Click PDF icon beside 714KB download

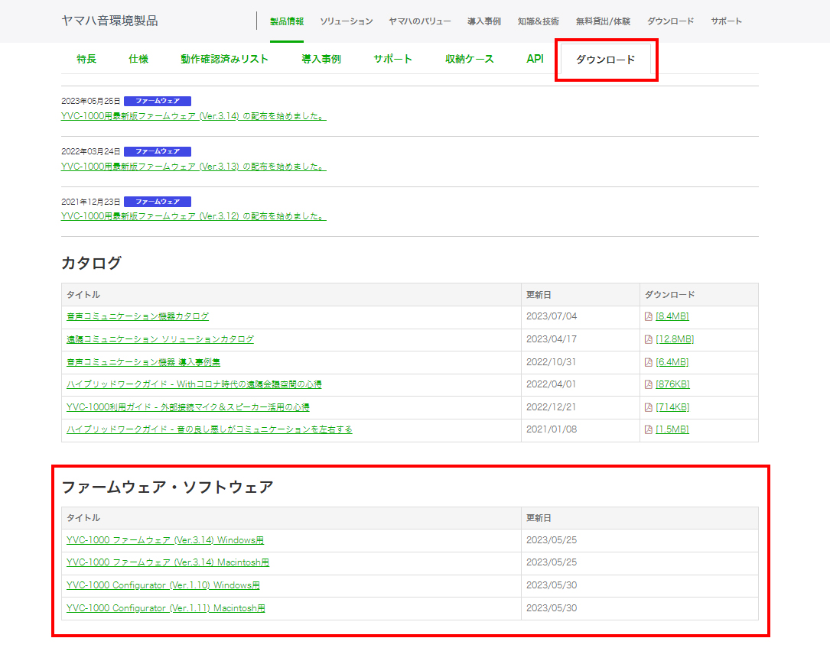(x=649, y=407)
